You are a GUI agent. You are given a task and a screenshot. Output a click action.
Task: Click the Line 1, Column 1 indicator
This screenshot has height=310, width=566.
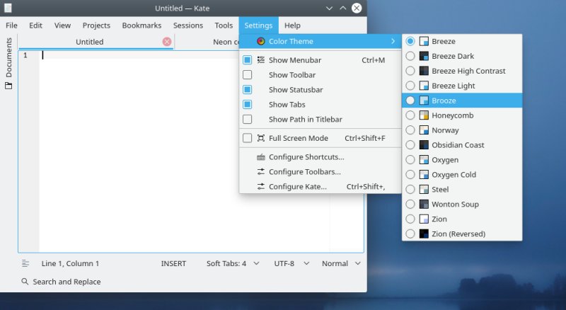[70, 263]
